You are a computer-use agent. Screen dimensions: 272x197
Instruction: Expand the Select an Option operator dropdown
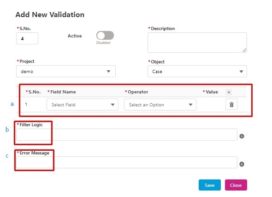pos(160,105)
